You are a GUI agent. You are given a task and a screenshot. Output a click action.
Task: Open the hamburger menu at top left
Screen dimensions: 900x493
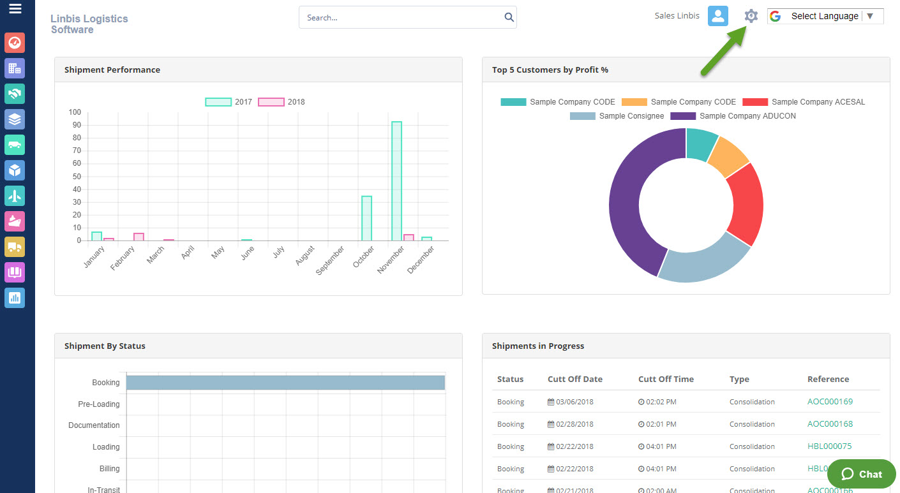point(15,10)
